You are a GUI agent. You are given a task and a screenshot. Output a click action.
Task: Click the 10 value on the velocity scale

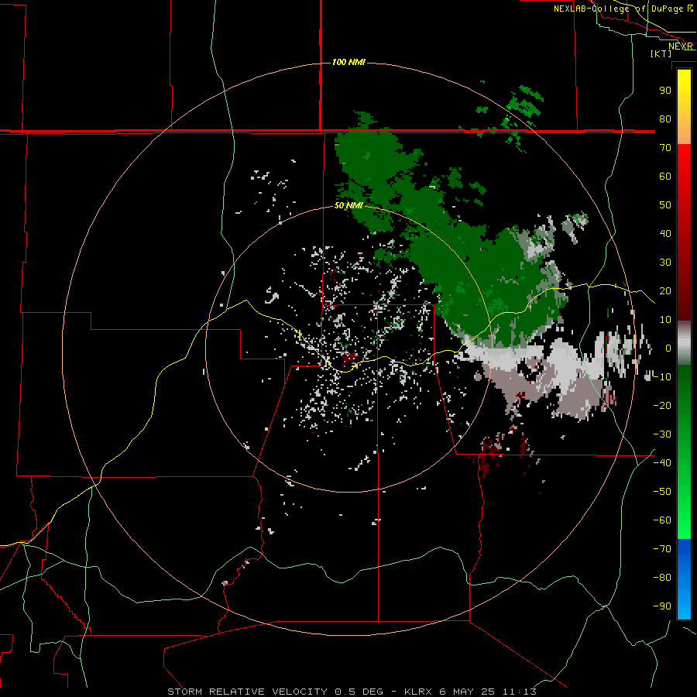pos(665,320)
